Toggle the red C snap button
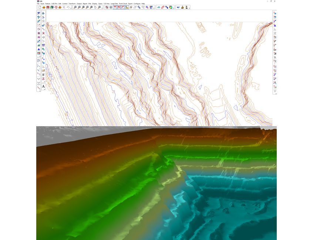 (x=123, y=7)
